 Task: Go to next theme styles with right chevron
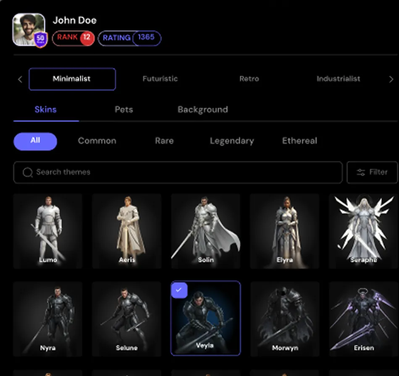pos(391,79)
